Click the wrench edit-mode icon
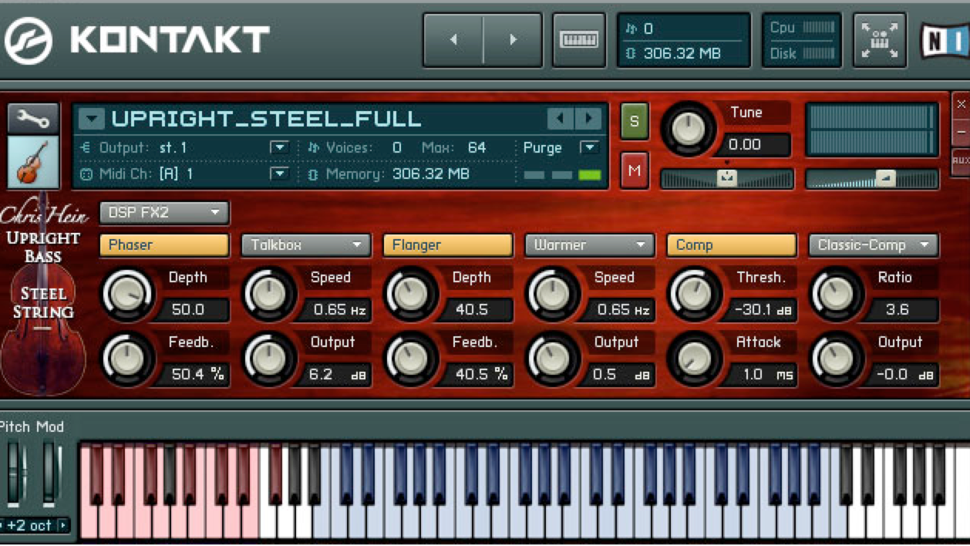 (x=33, y=118)
